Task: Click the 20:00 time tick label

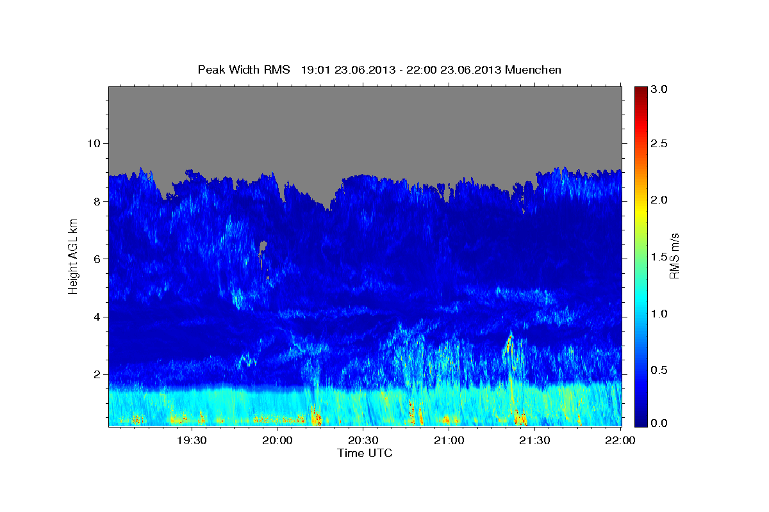Action: coord(277,440)
